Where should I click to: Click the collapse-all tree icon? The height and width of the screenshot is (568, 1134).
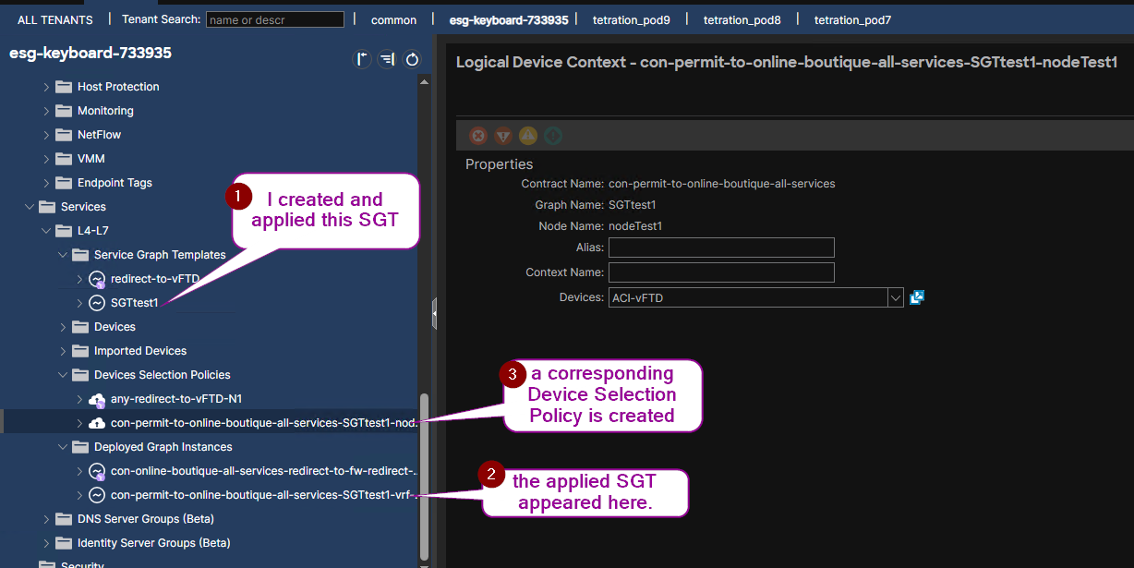(388, 60)
